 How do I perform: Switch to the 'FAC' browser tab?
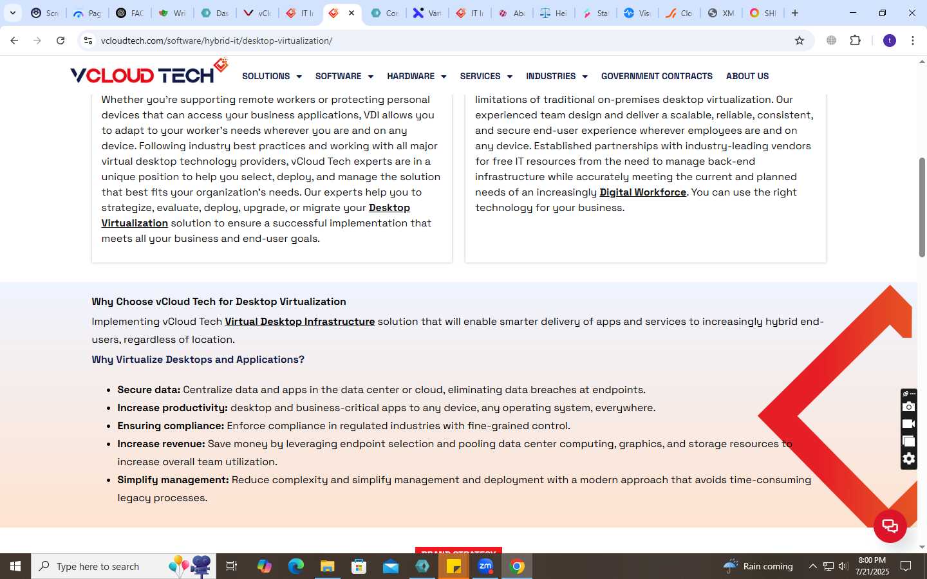pos(129,13)
